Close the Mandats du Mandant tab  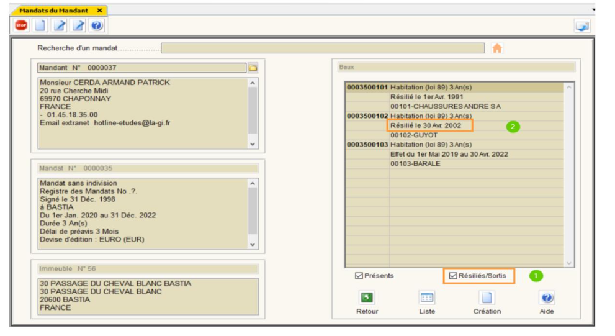(x=99, y=11)
